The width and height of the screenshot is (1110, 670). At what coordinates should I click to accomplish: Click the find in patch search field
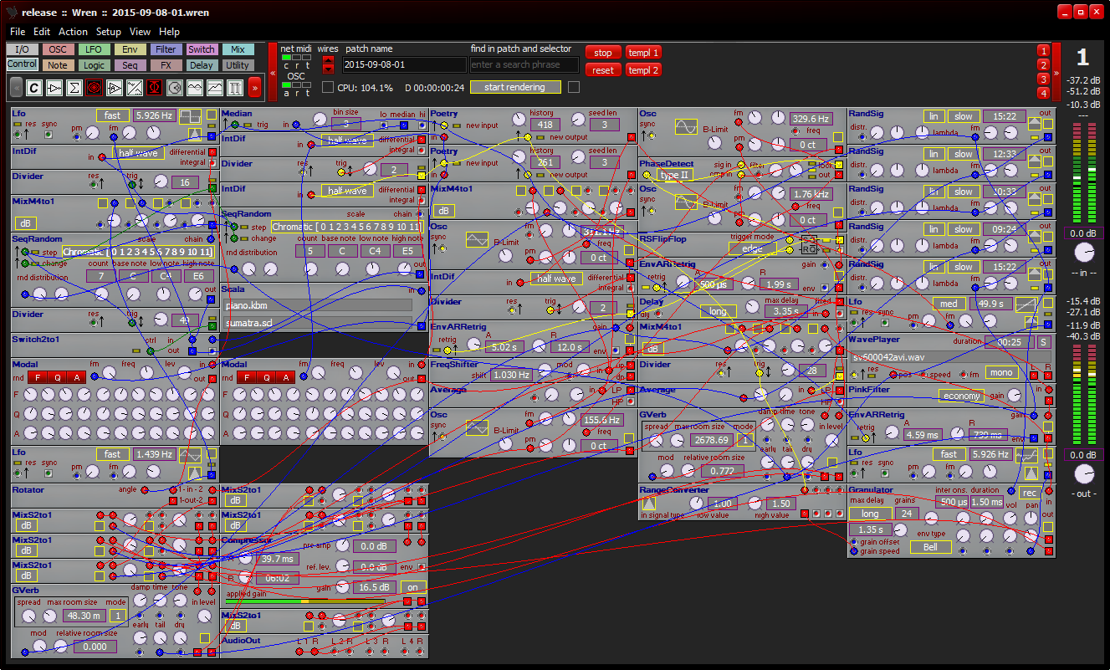click(x=524, y=64)
